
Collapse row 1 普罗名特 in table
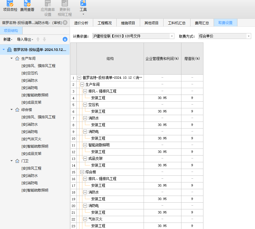pos(79,78)
